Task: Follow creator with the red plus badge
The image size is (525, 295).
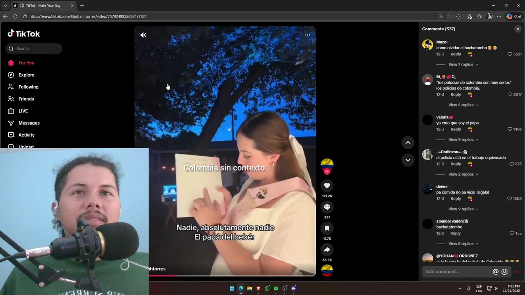Action: pos(327,172)
